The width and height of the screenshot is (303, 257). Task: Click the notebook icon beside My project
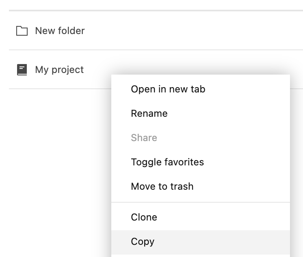(22, 70)
